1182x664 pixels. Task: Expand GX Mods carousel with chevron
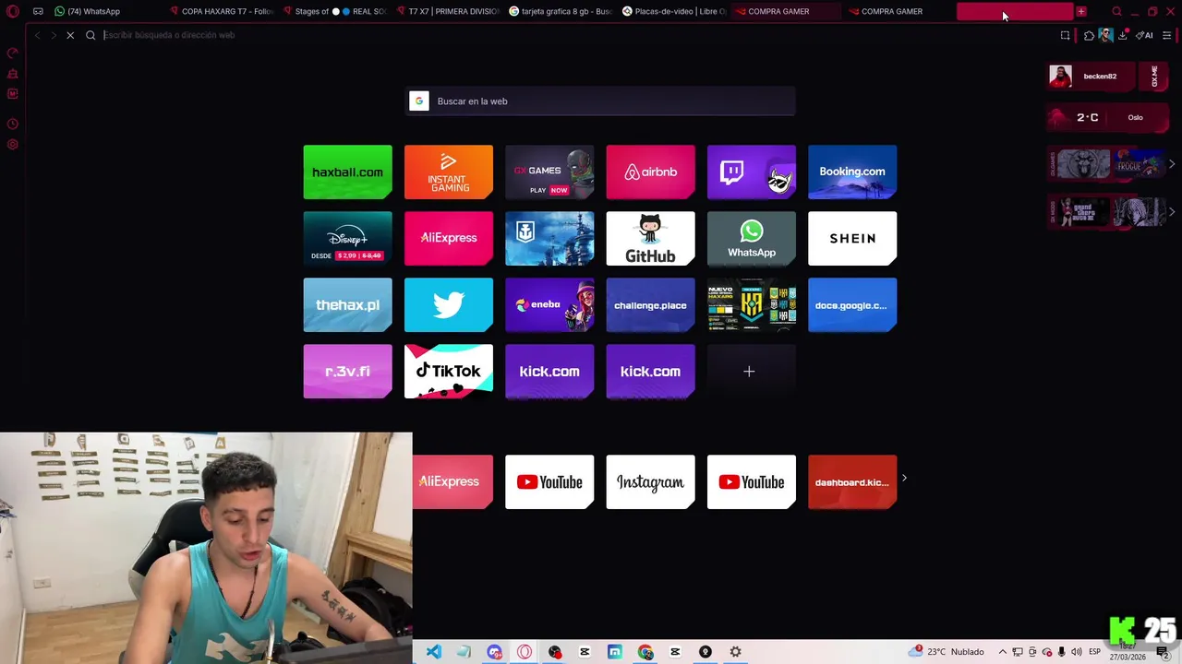[1172, 211]
